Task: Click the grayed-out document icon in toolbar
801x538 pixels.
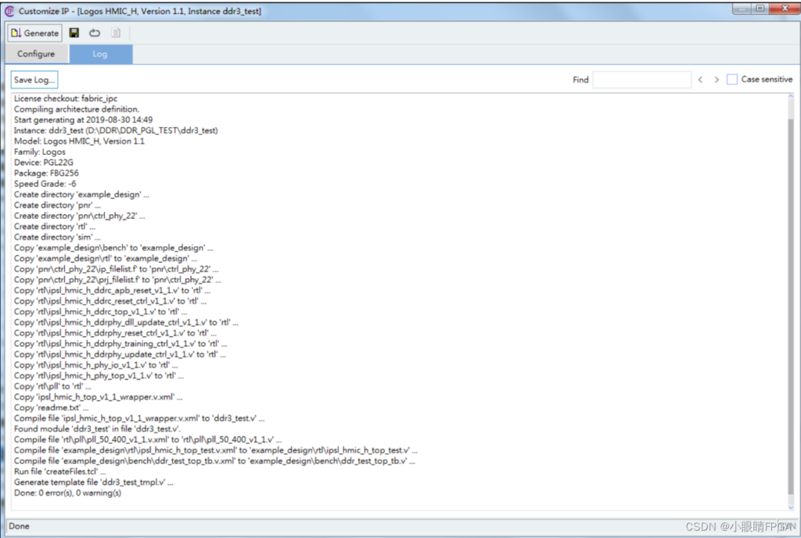Action: (116, 33)
